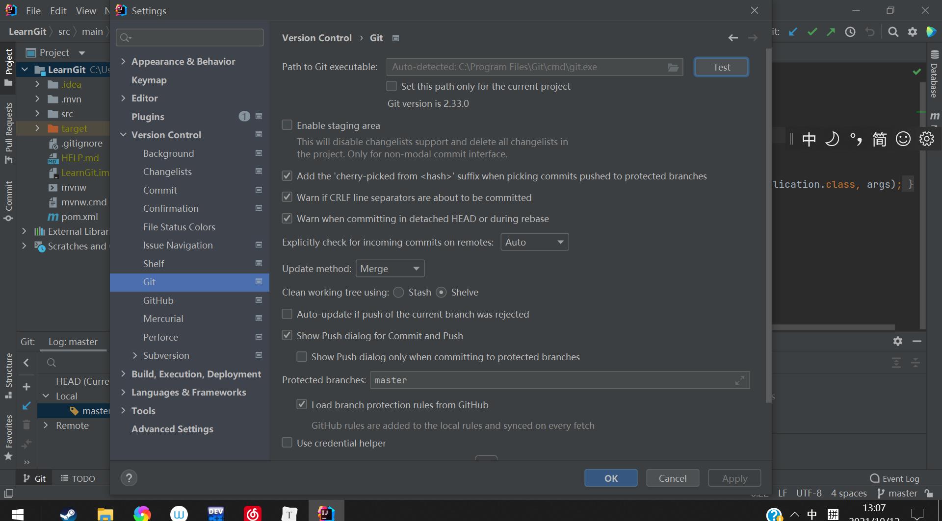Click the Search Everywhere magnifier icon
This screenshot has width=942, height=521.
[893, 32]
